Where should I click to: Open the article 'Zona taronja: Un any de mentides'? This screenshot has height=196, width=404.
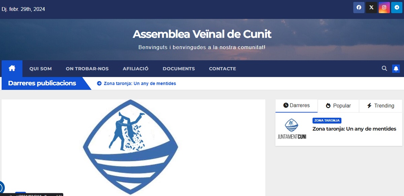(354, 129)
